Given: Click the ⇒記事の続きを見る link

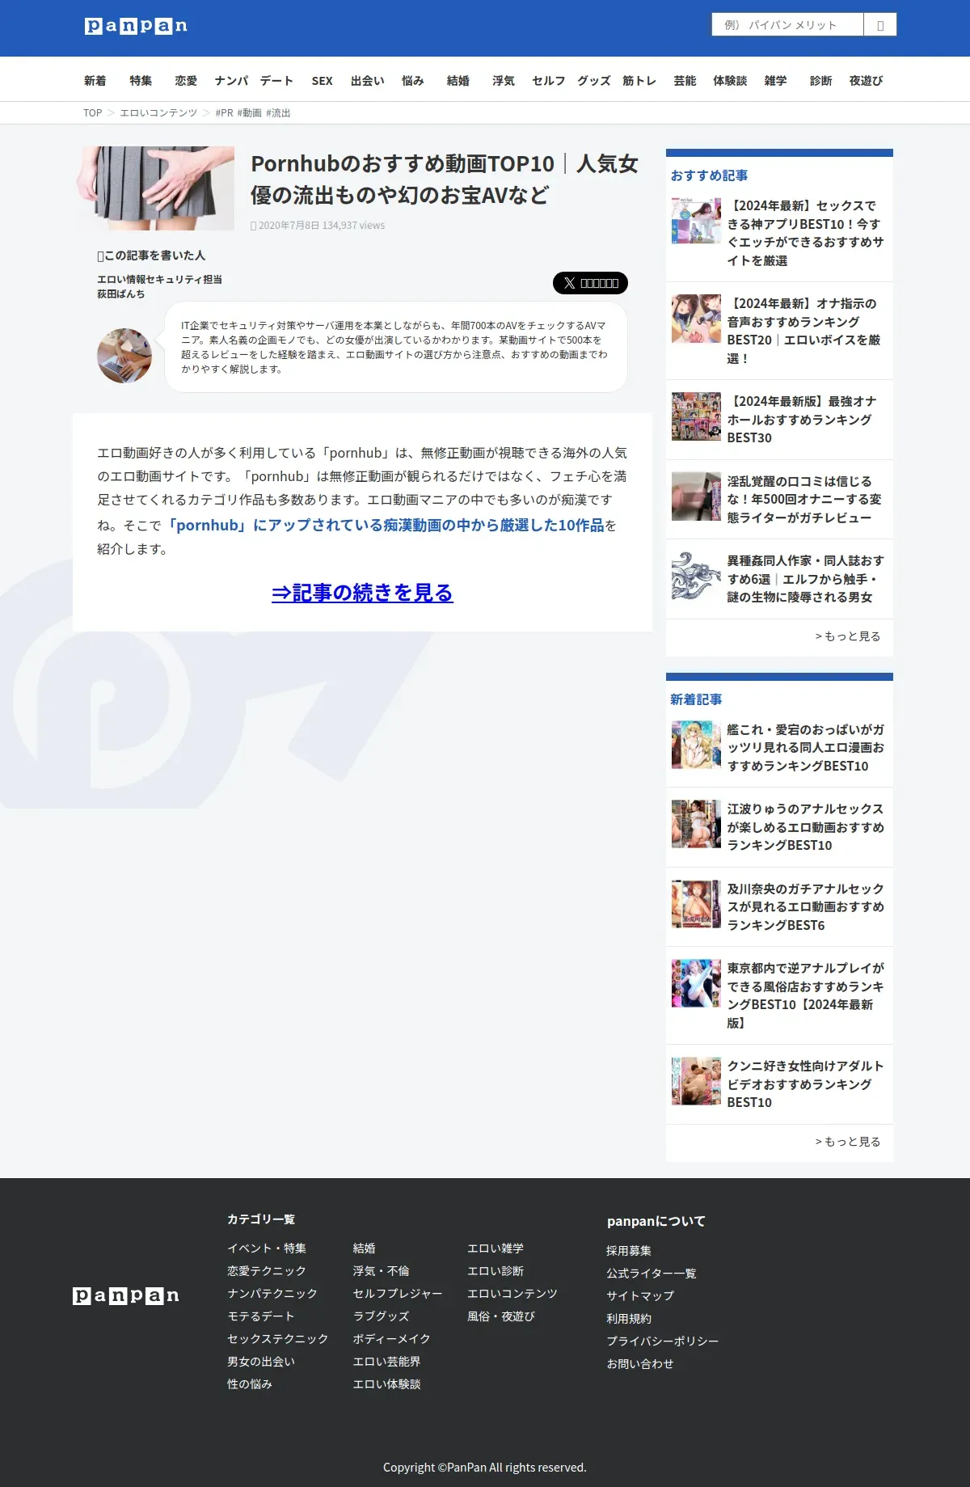Looking at the screenshot, I should point(362,593).
